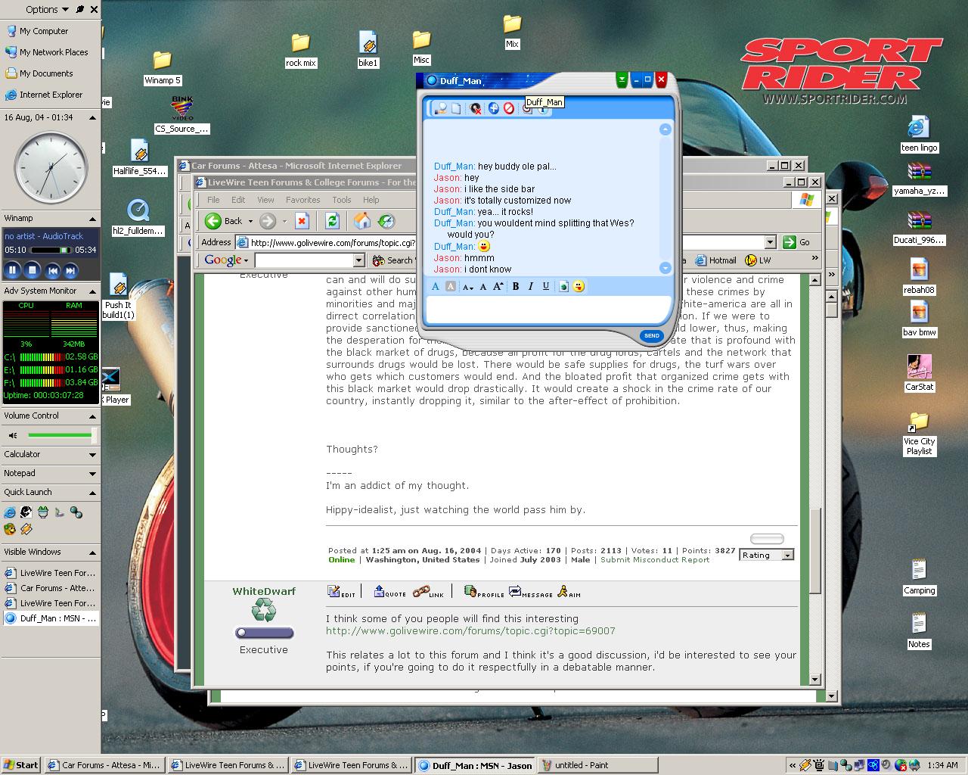Pause Winamp playback in sidebar
968x775 pixels.
point(12,269)
